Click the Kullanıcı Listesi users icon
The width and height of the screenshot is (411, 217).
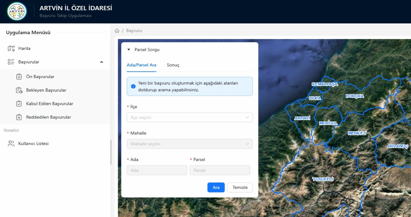(x=11, y=144)
